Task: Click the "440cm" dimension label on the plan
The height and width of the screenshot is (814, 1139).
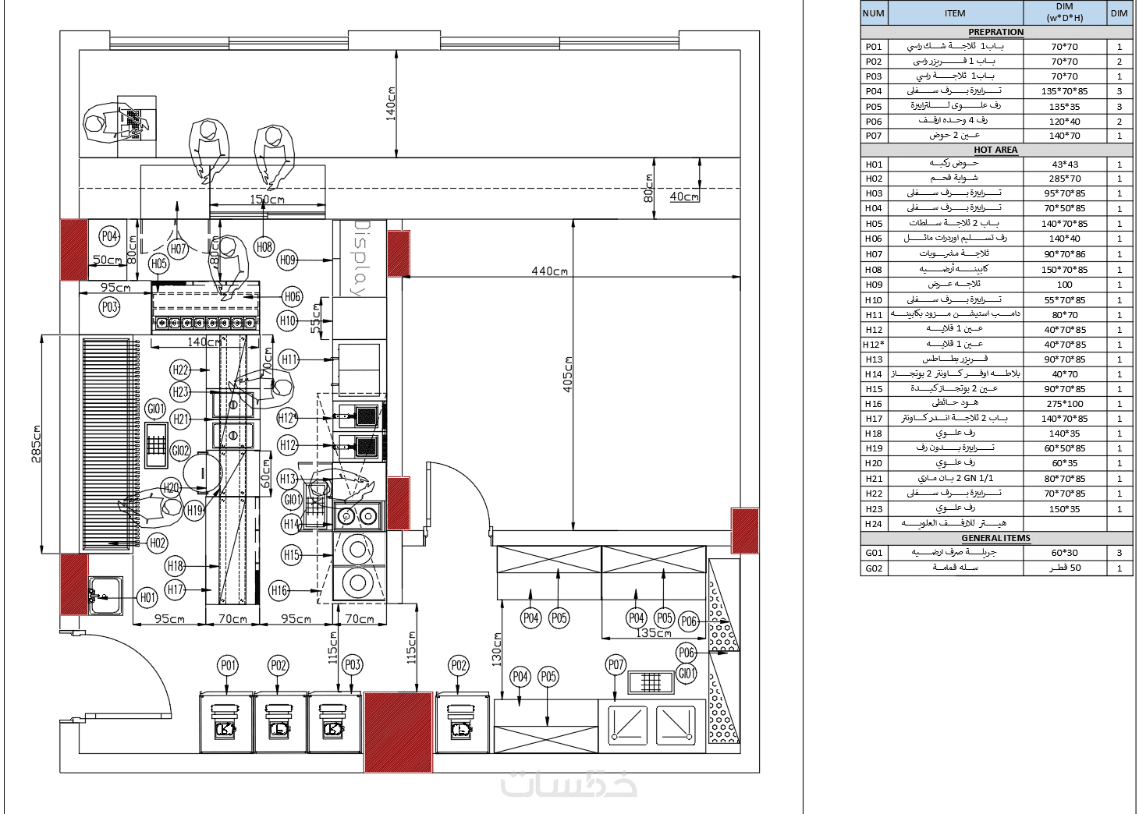Action: point(550,271)
